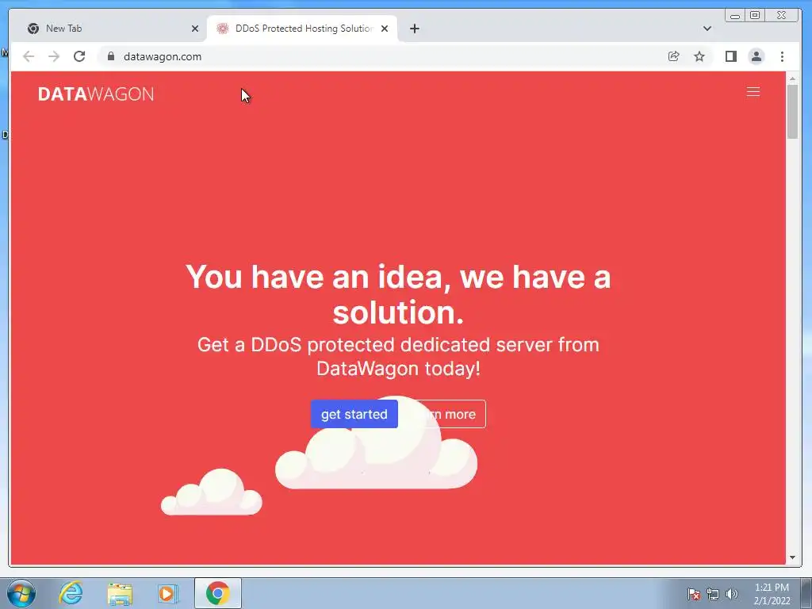The height and width of the screenshot is (609, 812).
Task: Open Windows Media Player from taskbar
Action: pyautogui.click(x=168, y=593)
